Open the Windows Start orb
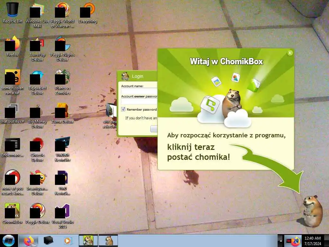 click(8, 241)
